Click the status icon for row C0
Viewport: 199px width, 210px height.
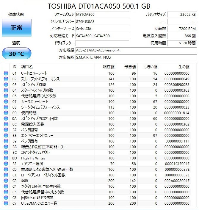[x=6, y=169]
